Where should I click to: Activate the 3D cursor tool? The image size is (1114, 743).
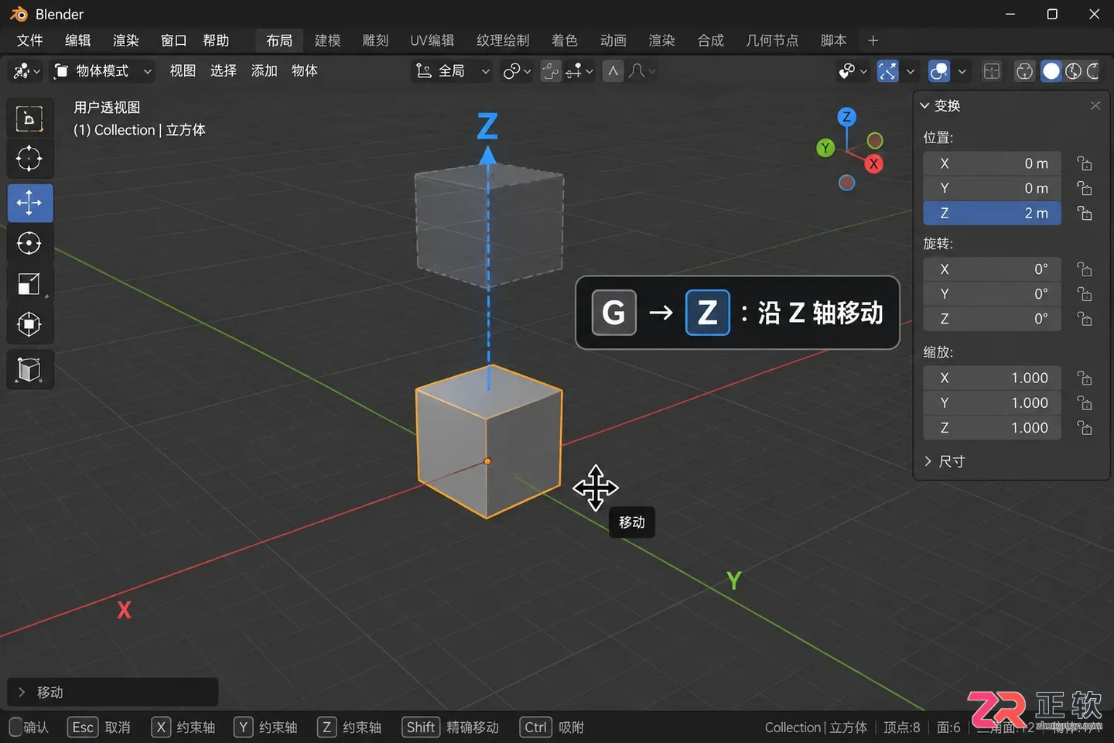point(29,159)
